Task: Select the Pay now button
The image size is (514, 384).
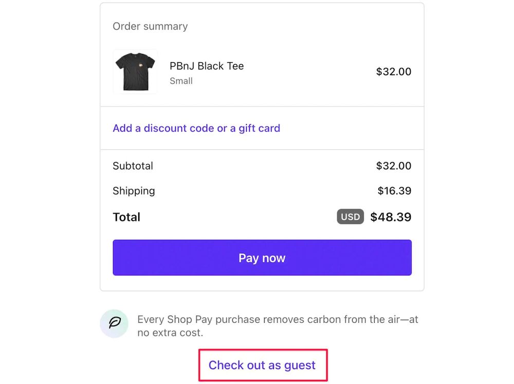Action: [262, 257]
